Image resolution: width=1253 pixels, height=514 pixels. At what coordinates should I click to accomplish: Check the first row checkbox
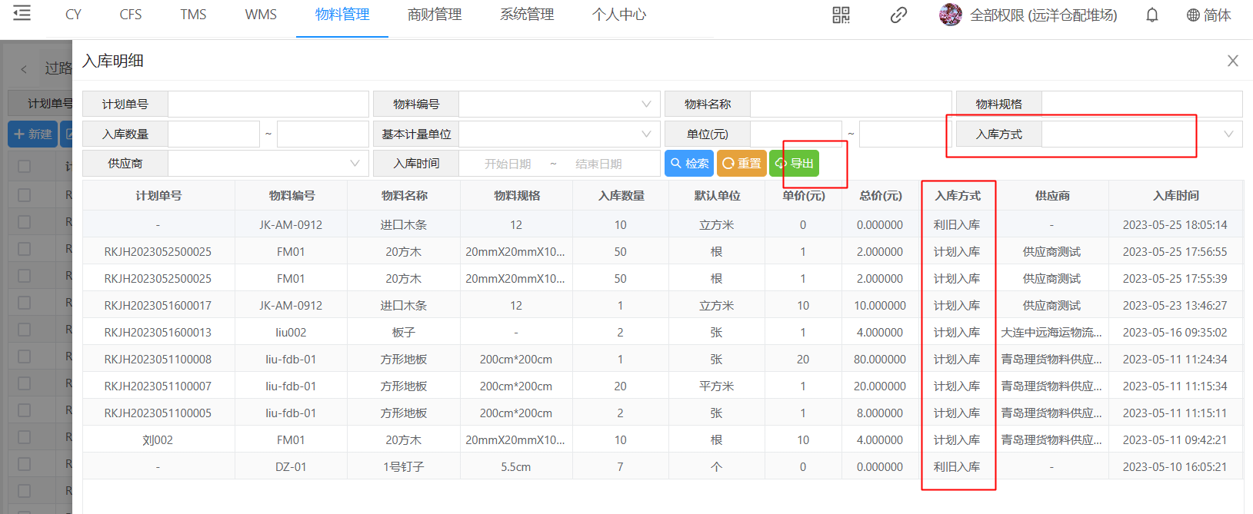click(25, 195)
